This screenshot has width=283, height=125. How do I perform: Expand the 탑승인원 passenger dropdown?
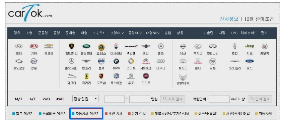pos(85,99)
